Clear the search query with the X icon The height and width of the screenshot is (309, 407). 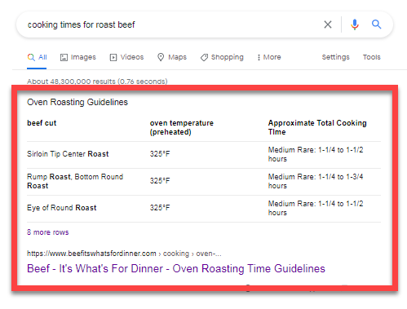tap(328, 24)
